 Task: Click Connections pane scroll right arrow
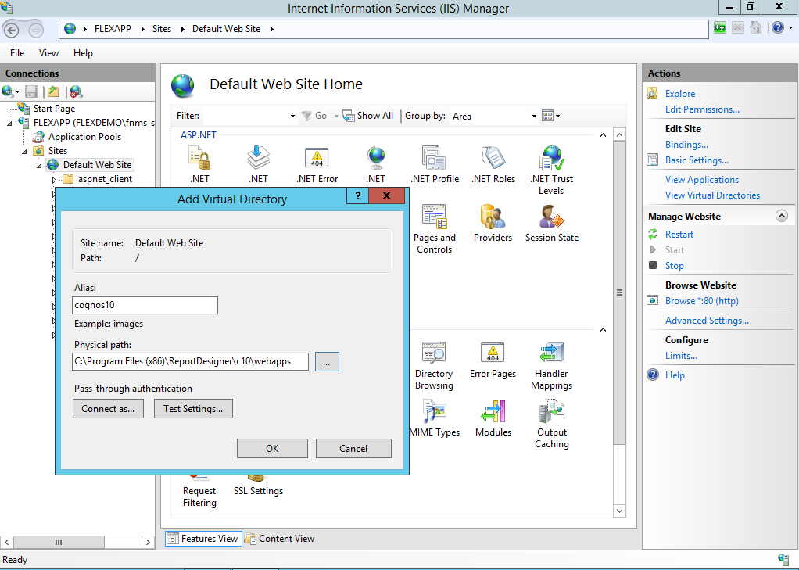click(x=148, y=542)
